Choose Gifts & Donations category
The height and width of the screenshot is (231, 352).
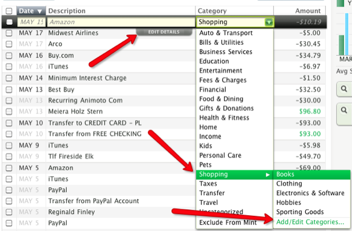[226, 109]
